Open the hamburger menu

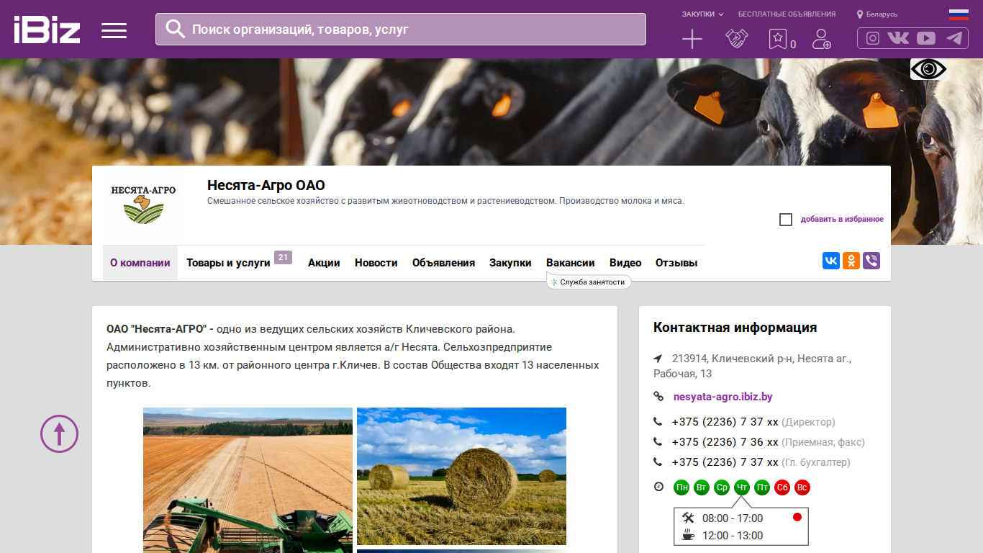point(114,30)
